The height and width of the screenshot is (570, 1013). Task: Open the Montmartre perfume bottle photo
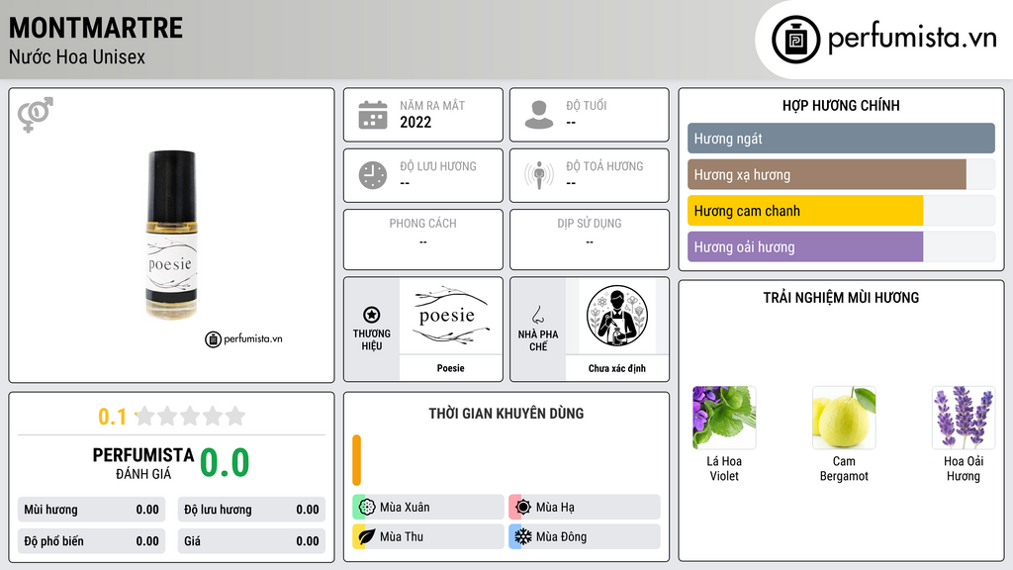tap(171, 235)
